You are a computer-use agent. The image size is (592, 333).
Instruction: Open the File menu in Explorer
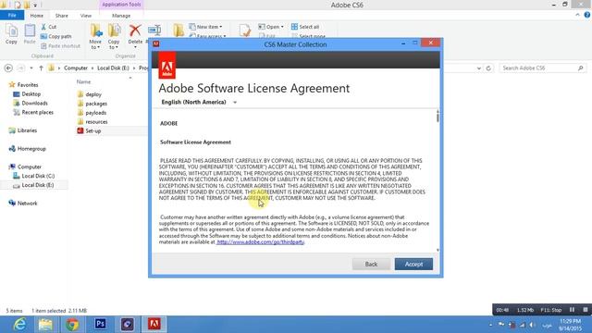point(12,16)
